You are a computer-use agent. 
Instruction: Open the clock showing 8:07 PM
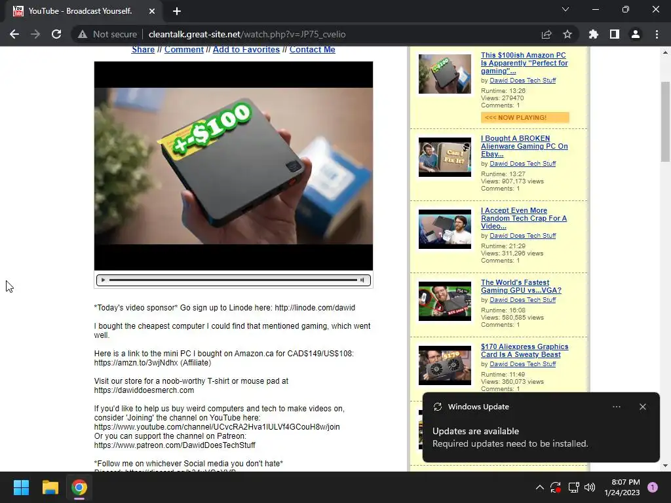click(622, 487)
